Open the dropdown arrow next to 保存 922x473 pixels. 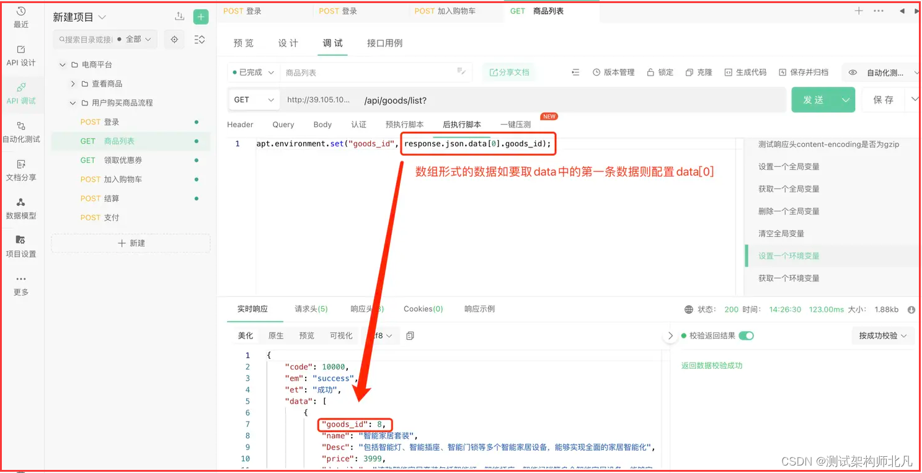pos(914,100)
